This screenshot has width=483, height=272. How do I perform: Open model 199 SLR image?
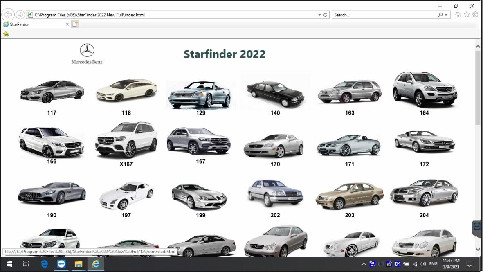coord(199,196)
